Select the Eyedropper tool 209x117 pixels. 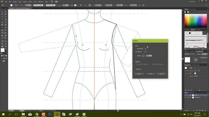[x=2, y=38]
